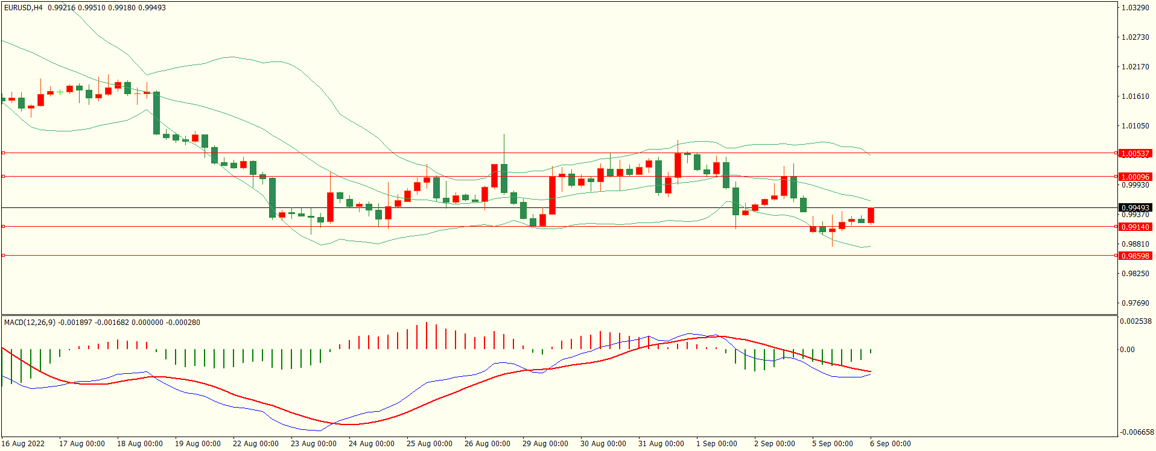The width and height of the screenshot is (1156, 451).
Task: Click the 2 Sep 00:00 date label
Action: (775, 444)
